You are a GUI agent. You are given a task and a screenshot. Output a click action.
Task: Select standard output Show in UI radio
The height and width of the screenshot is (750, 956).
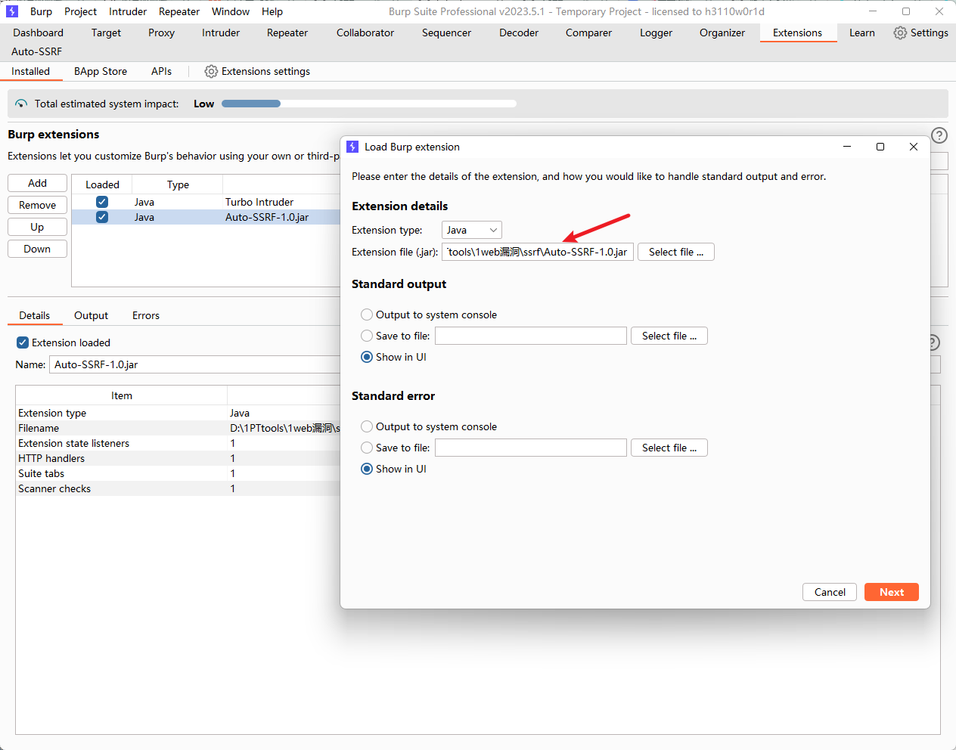367,357
